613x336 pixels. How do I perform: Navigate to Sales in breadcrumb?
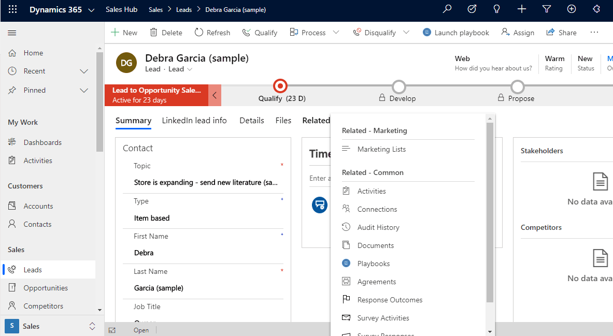point(155,10)
